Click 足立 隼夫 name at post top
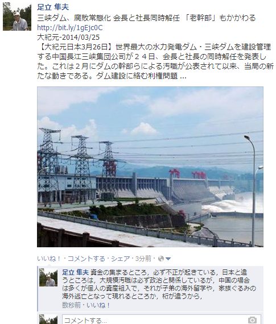 53,7
